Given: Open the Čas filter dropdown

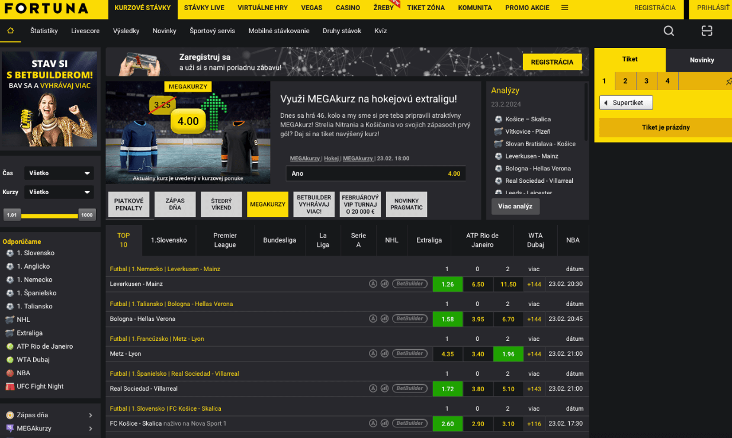Looking at the screenshot, I should point(59,173).
